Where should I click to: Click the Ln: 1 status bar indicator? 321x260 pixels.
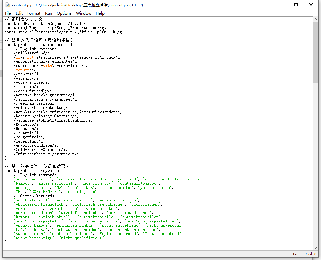click(297, 254)
